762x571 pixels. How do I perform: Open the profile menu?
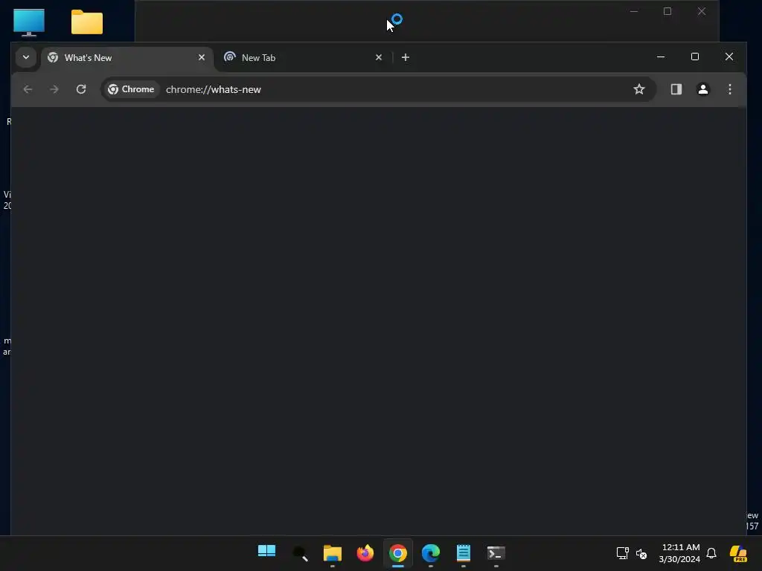pyautogui.click(x=702, y=89)
